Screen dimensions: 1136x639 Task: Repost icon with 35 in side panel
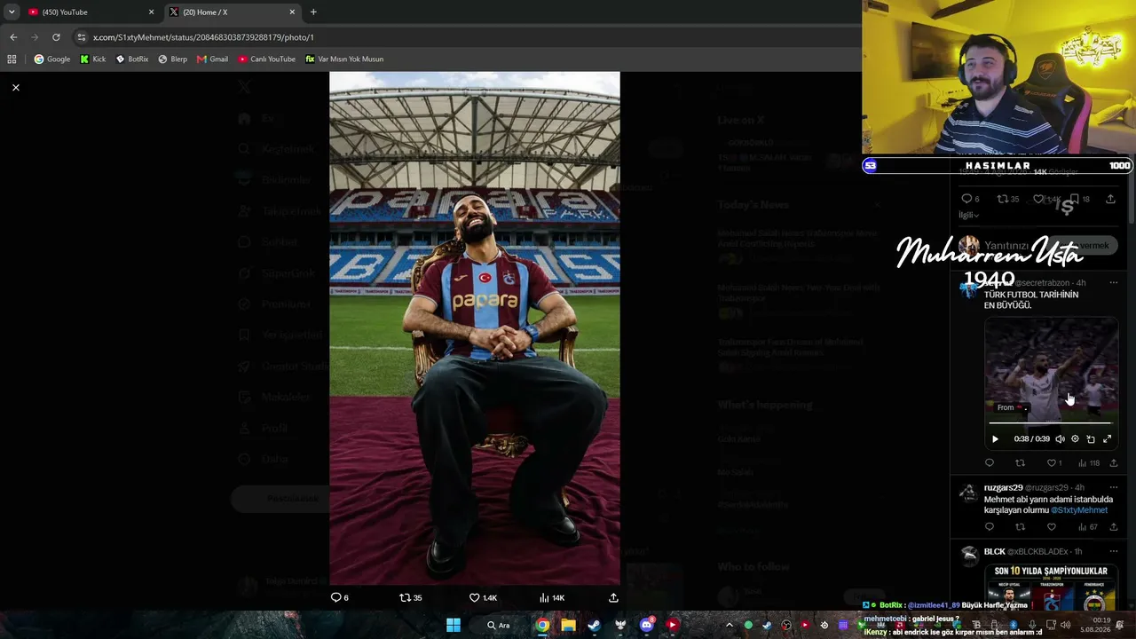point(1007,199)
